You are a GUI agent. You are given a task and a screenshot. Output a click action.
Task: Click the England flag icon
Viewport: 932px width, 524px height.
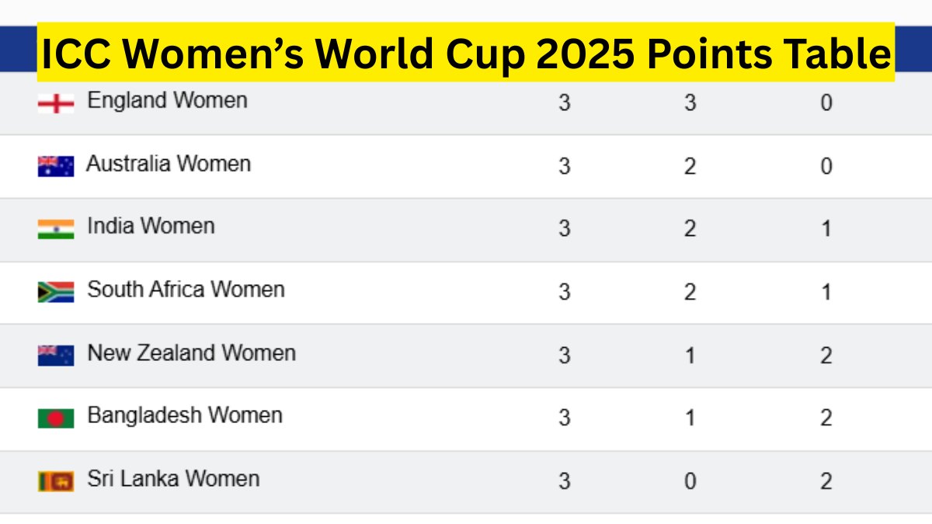(56, 103)
